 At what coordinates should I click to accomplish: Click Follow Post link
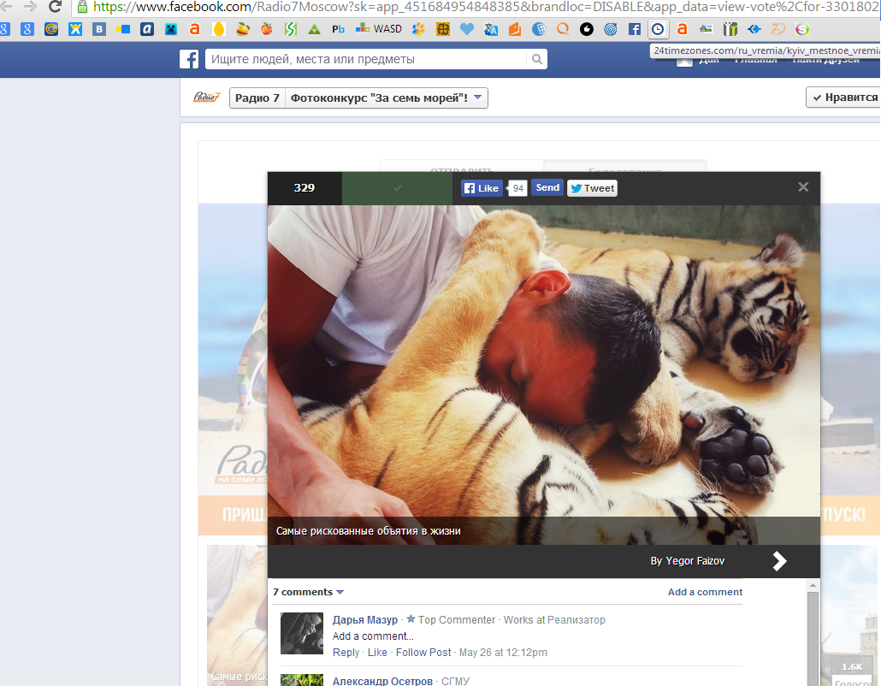[x=423, y=653]
